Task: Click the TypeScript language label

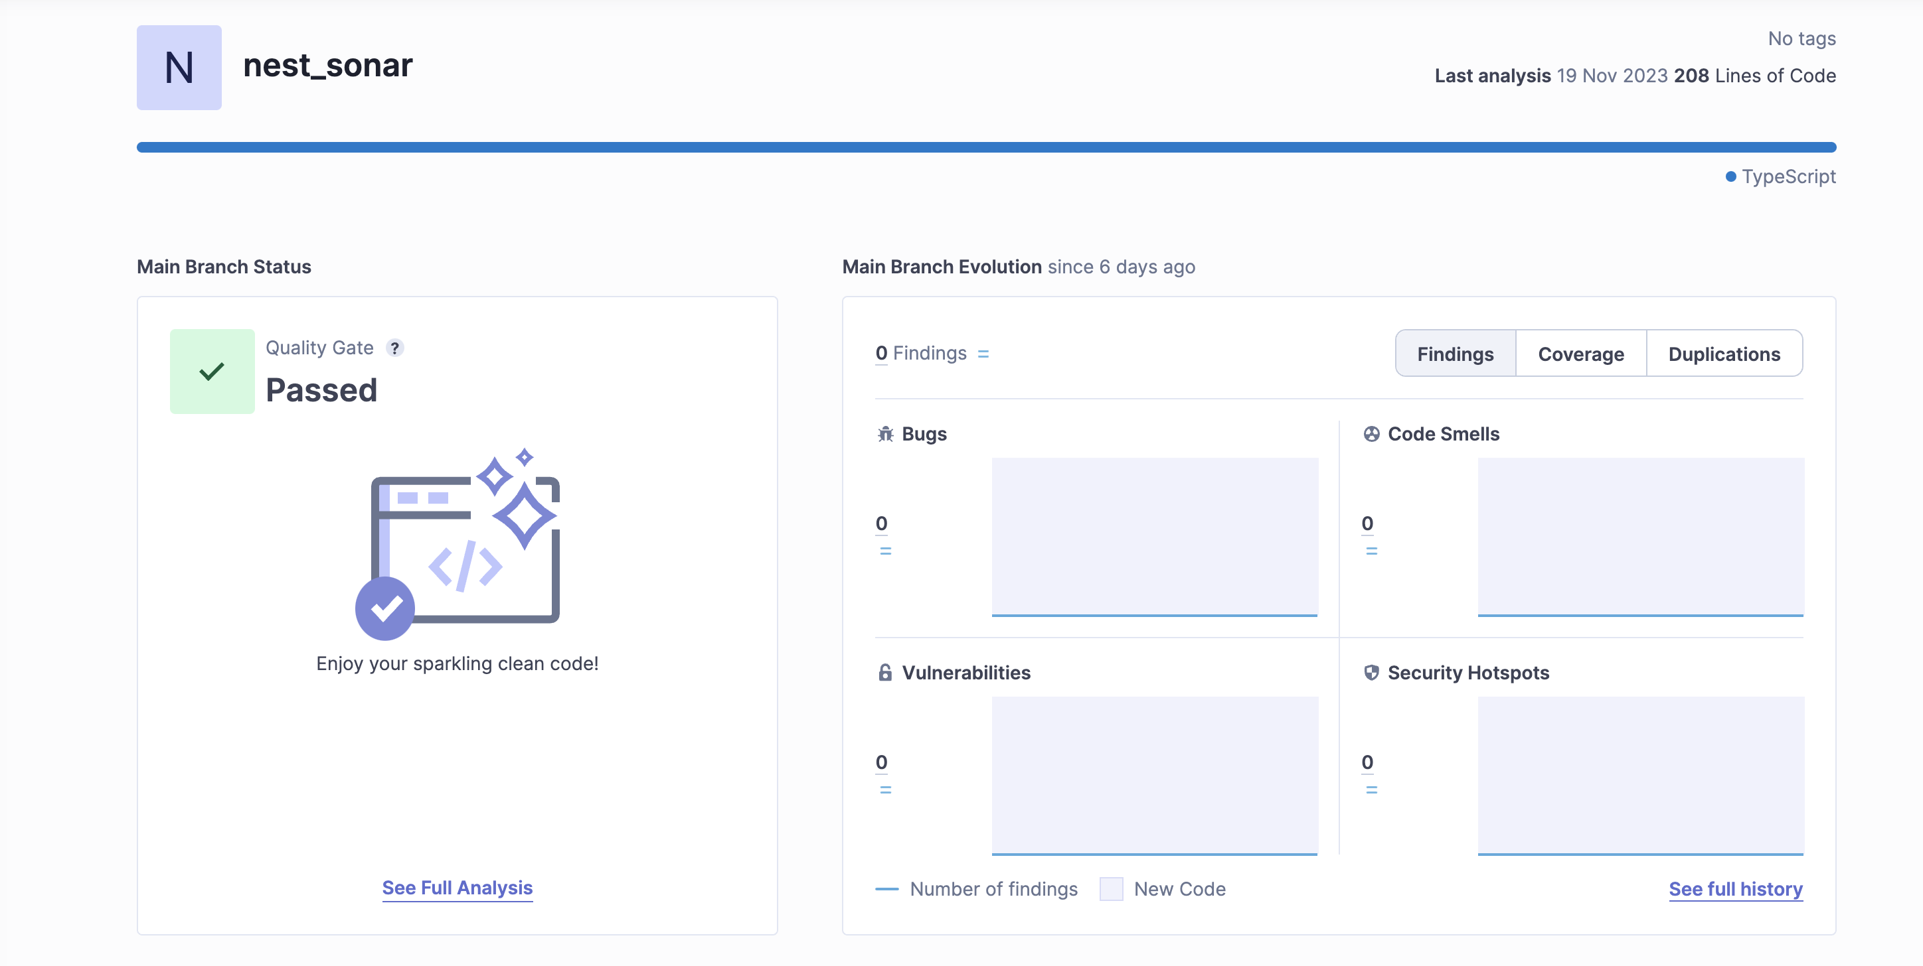Action: point(1789,176)
